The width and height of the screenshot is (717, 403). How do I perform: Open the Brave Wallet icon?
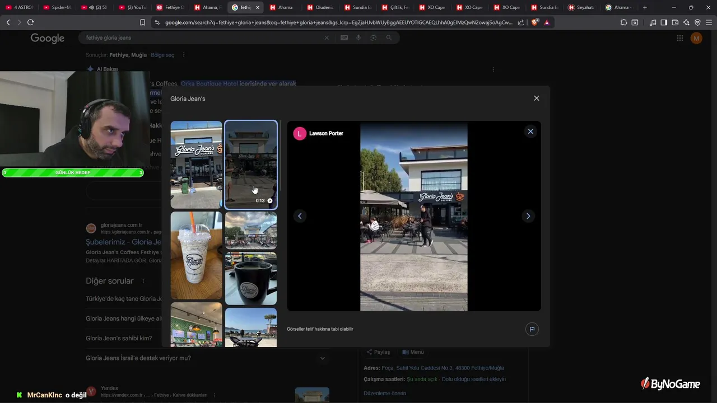(x=675, y=22)
